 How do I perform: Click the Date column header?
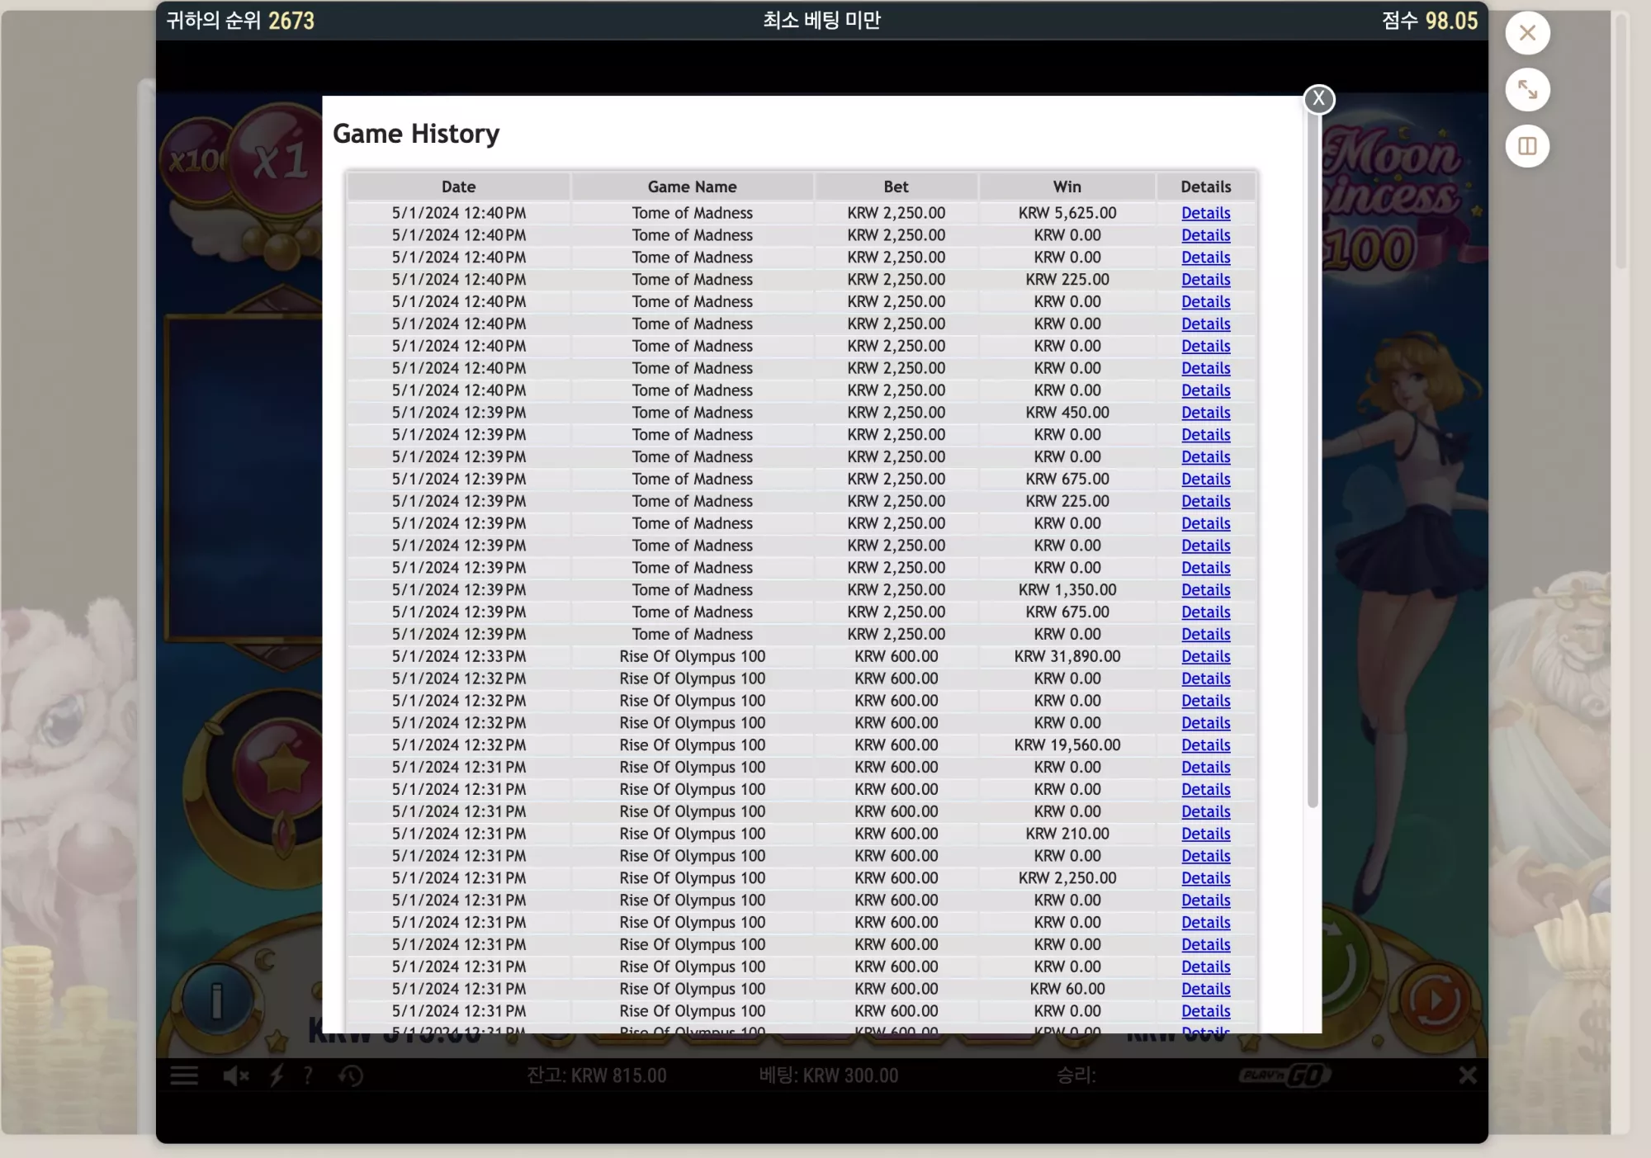pyautogui.click(x=458, y=187)
